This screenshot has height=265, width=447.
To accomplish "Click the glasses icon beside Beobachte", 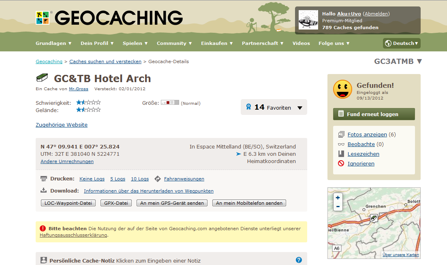I will tap(341, 144).
